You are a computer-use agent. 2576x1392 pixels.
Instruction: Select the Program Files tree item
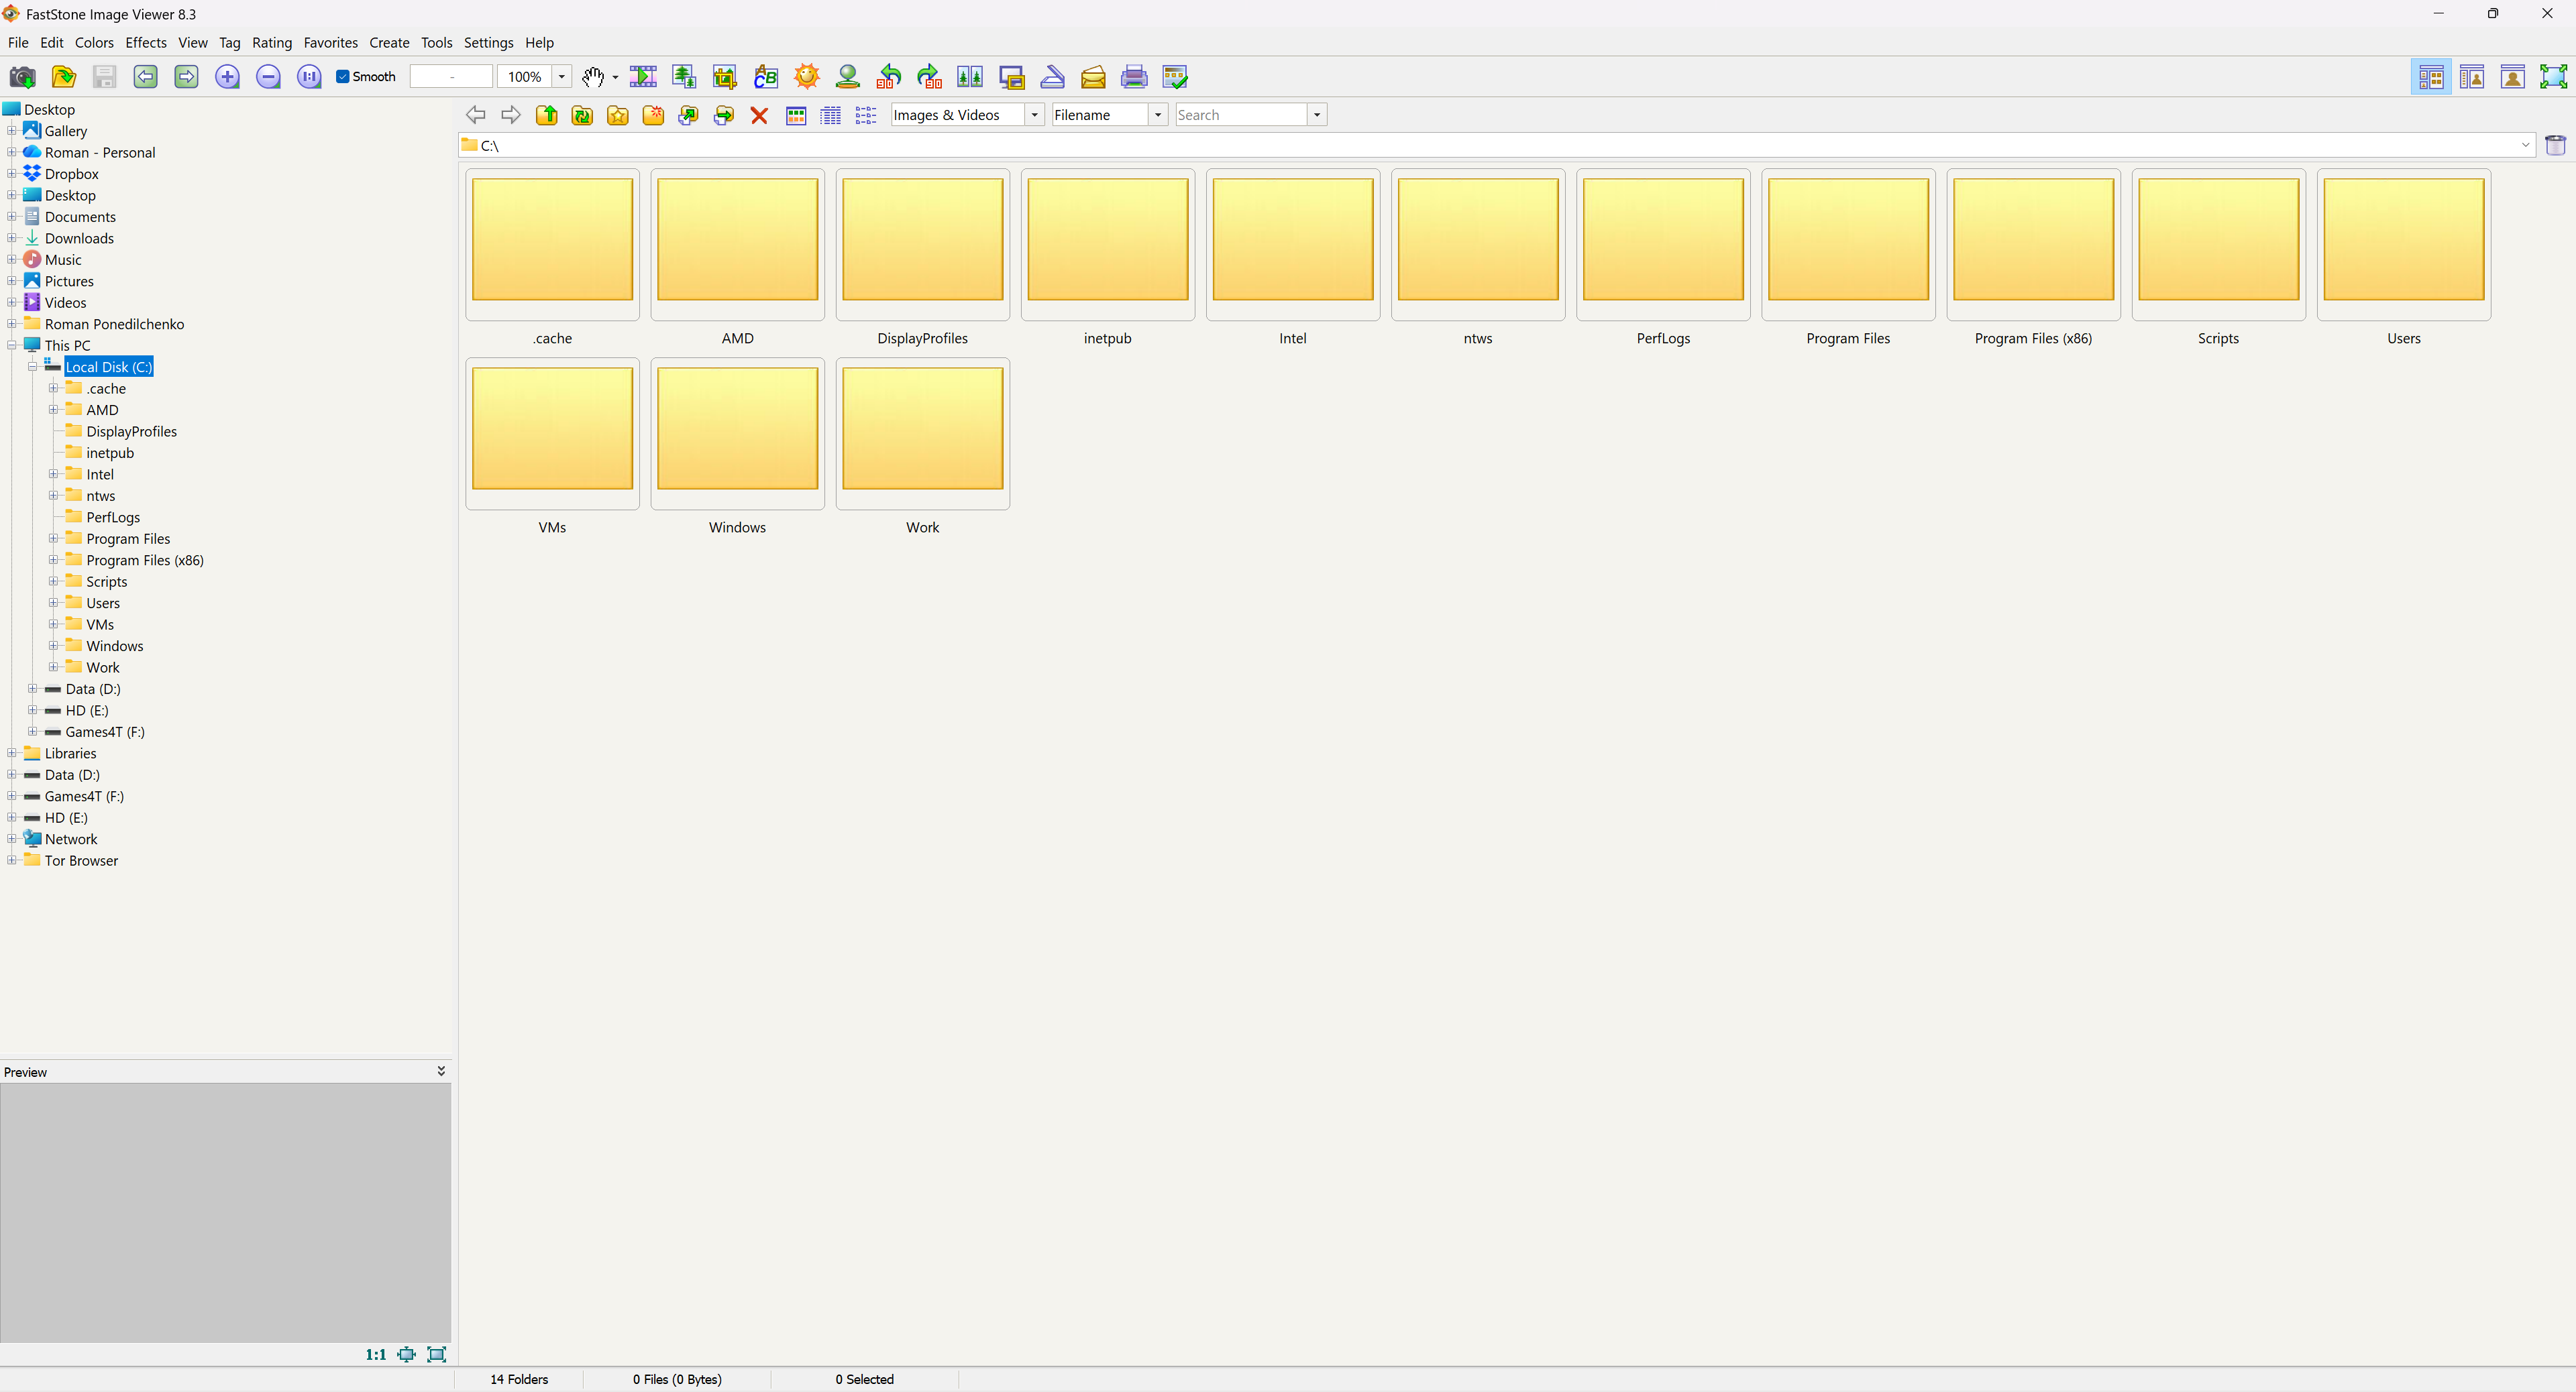coord(128,538)
